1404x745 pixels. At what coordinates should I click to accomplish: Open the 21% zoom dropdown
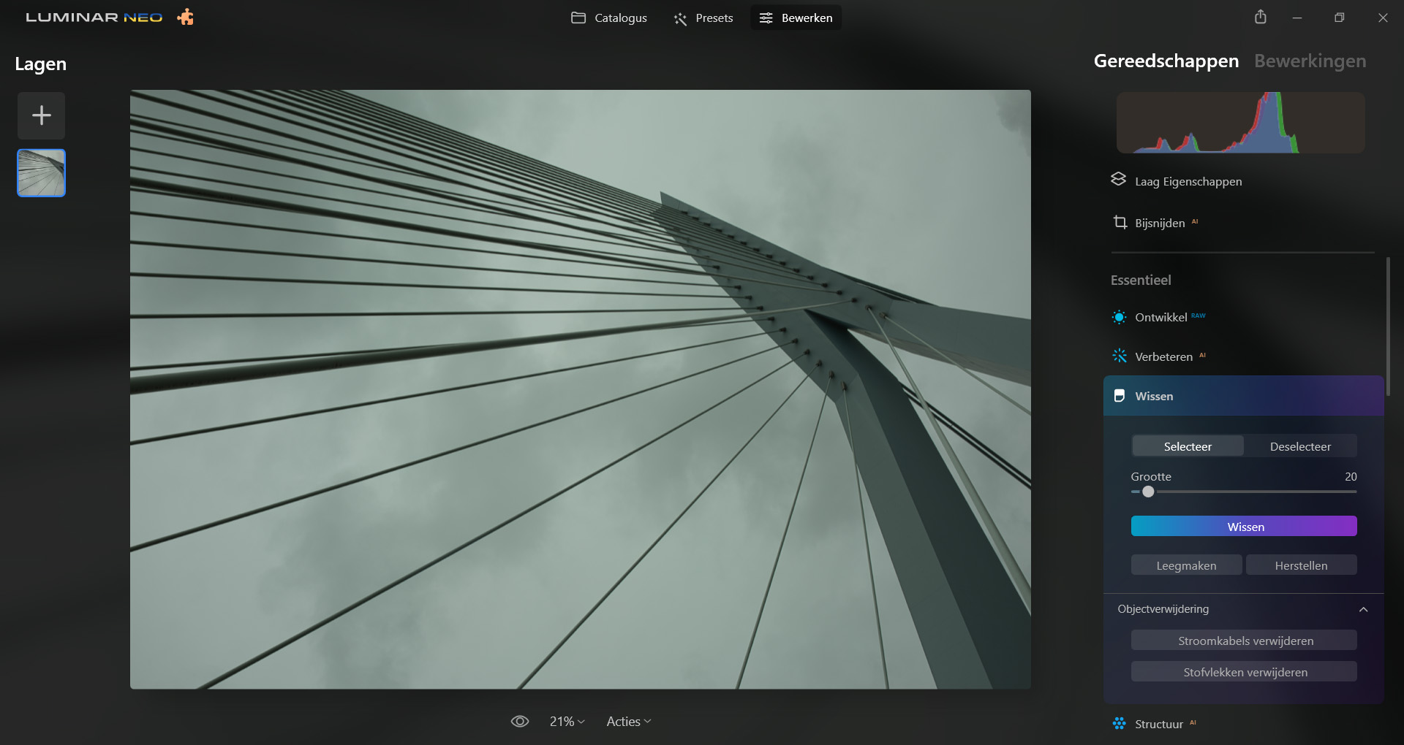click(567, 722)
